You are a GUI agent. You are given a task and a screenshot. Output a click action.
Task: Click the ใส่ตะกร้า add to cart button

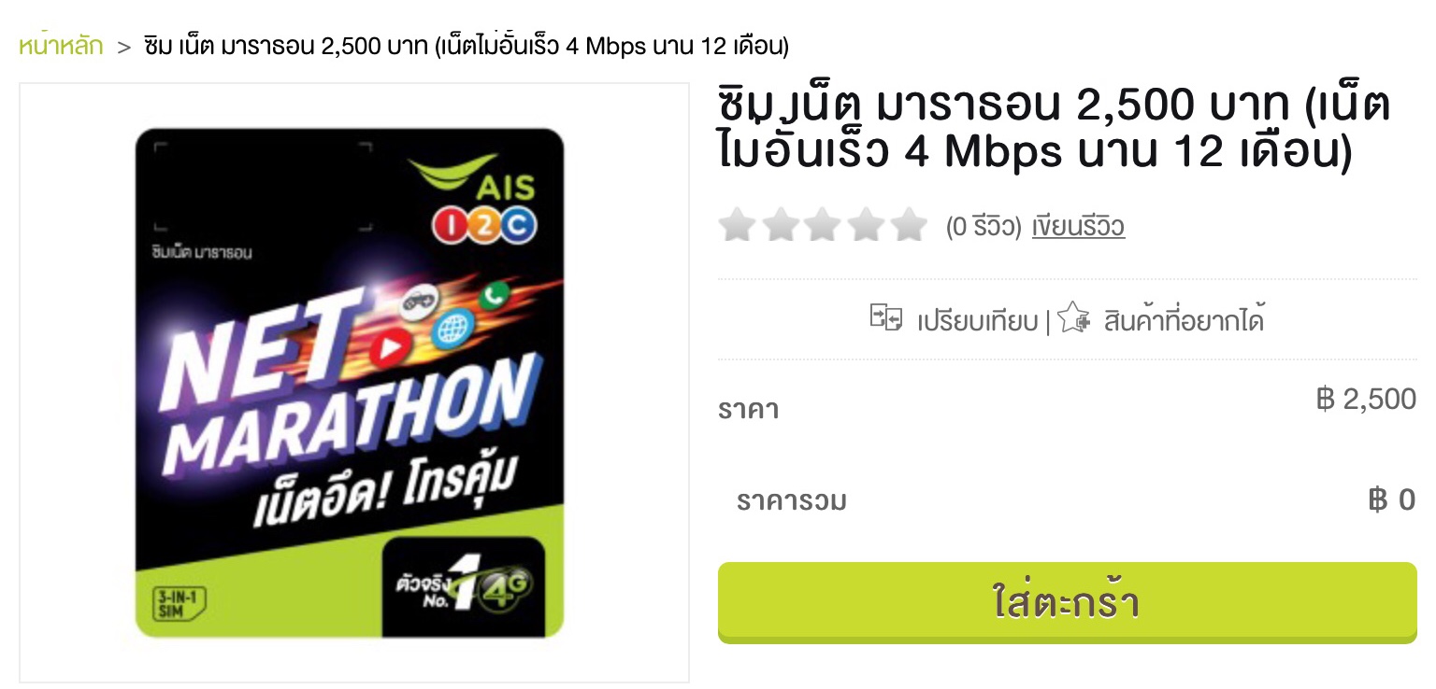[x=1067, y=603]
